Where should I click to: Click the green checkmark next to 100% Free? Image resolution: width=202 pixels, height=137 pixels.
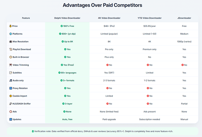pos(61,26)
